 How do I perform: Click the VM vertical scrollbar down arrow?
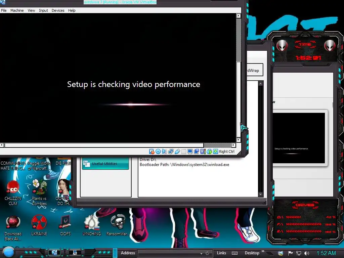click(239, 140)
